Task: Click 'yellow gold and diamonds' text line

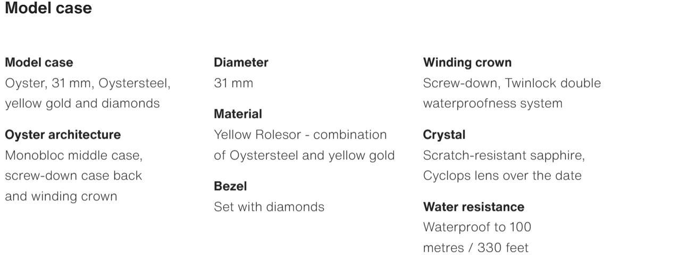Action: pyautogui.click(x=82, y=104)
